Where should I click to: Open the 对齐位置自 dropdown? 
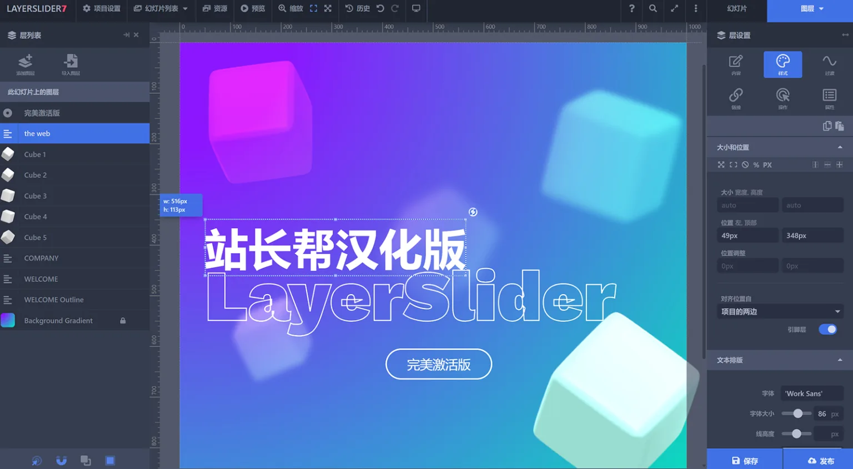pos(780,311)
